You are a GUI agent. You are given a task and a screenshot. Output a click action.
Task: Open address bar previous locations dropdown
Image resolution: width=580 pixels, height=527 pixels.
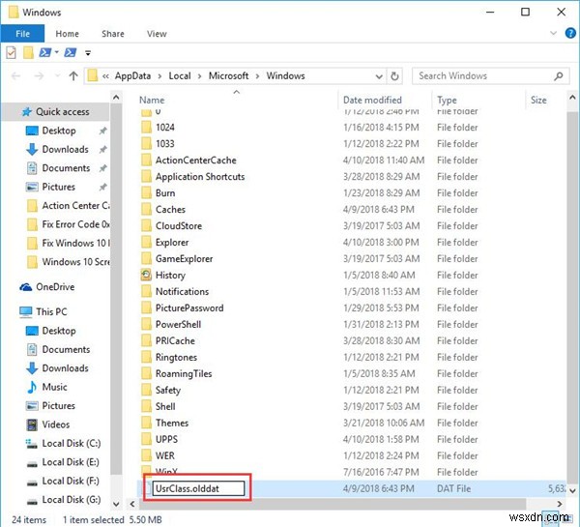(x=379, y=76)
